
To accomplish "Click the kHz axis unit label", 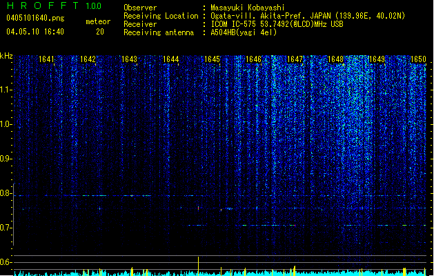I will (x=6, y=56).
